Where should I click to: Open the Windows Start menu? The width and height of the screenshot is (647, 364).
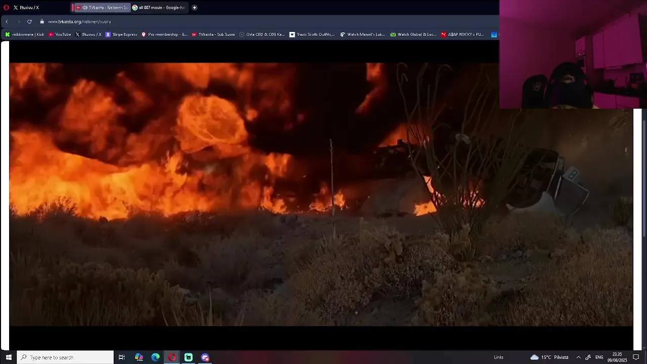pos(8,357)
